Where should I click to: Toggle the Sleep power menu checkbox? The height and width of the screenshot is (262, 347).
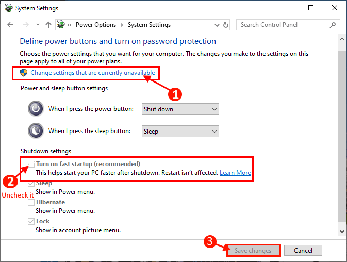tap(31, 183)
